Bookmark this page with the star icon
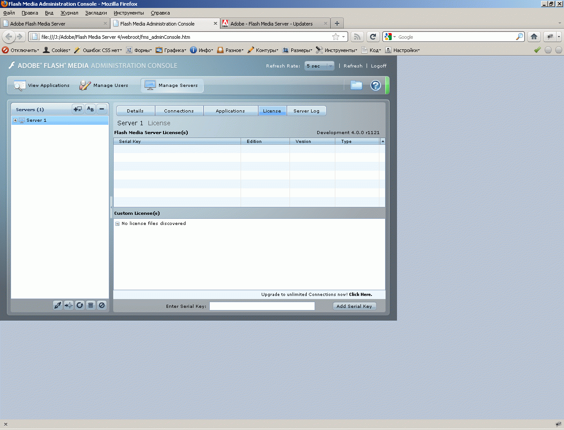 point(336,37)
